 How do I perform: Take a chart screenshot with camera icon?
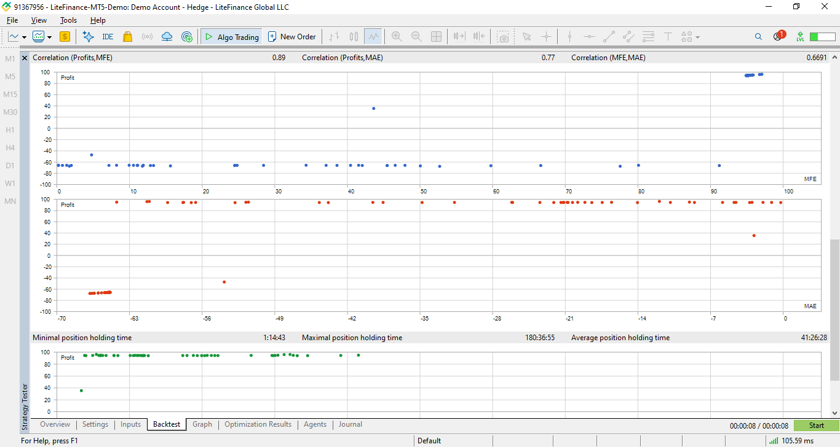pos(504,37)
